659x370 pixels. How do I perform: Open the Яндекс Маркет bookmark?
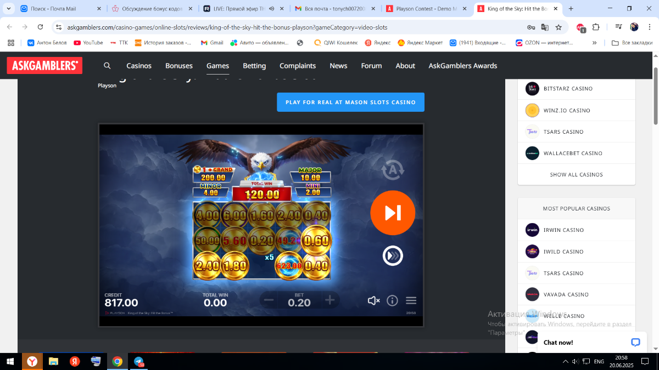(x=420, y=43)
